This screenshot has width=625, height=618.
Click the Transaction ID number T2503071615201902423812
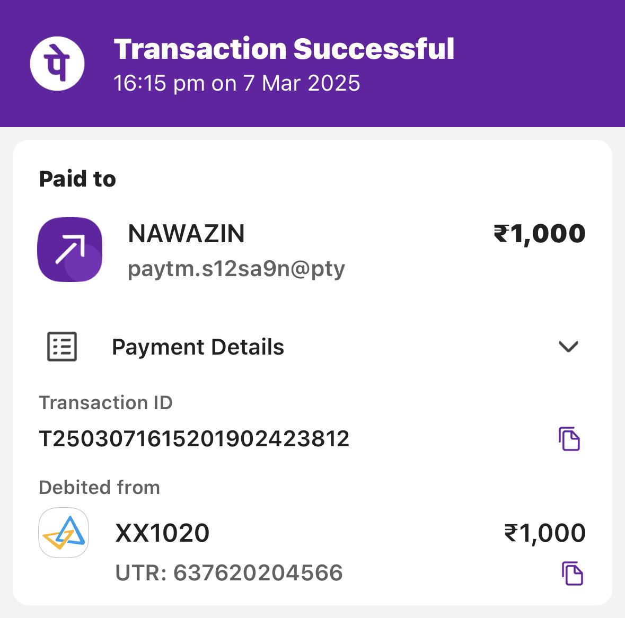pos(194,439)
